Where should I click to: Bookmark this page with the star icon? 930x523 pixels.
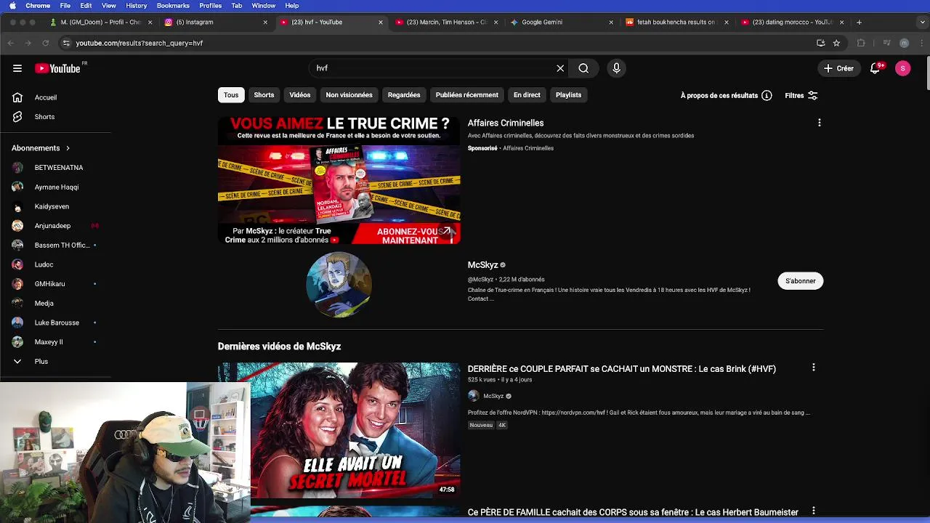click(x=836, y=43)
